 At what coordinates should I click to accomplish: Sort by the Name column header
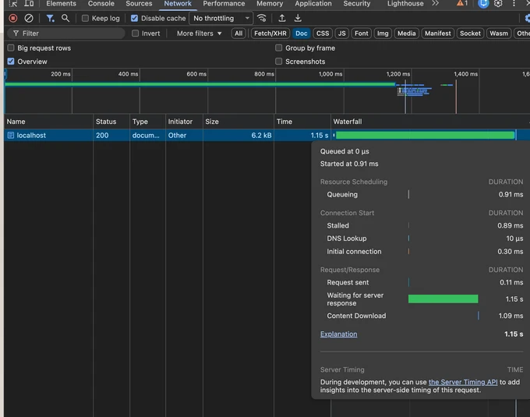(x=48, y=122)
